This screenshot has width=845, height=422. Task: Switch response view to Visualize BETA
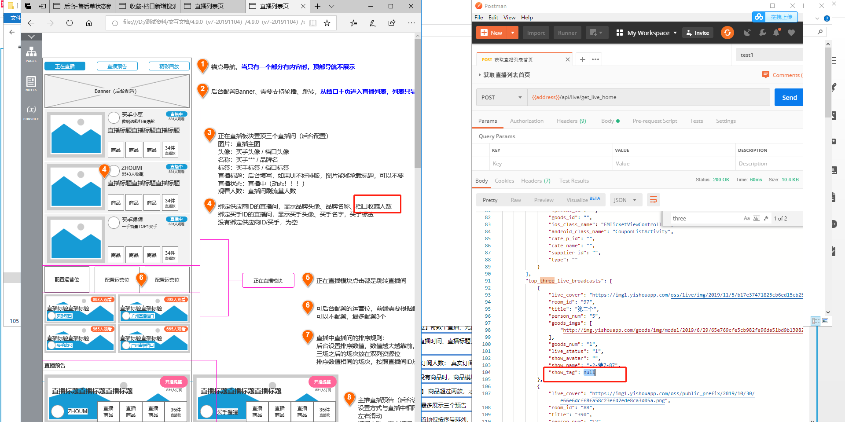click(x=583, y=200)
